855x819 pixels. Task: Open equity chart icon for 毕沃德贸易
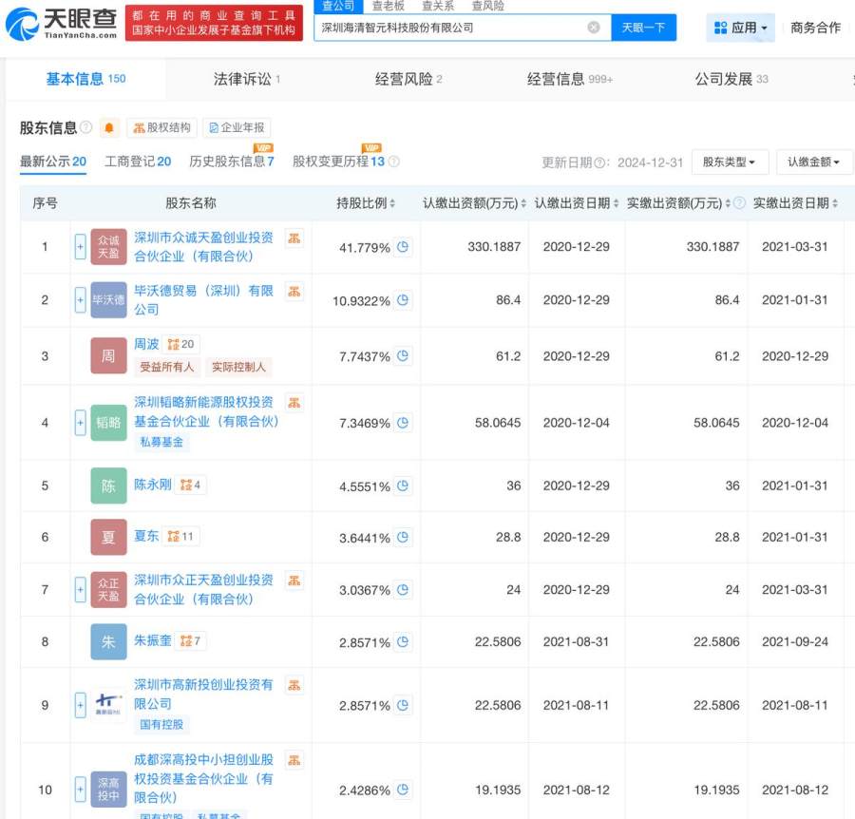294,291
